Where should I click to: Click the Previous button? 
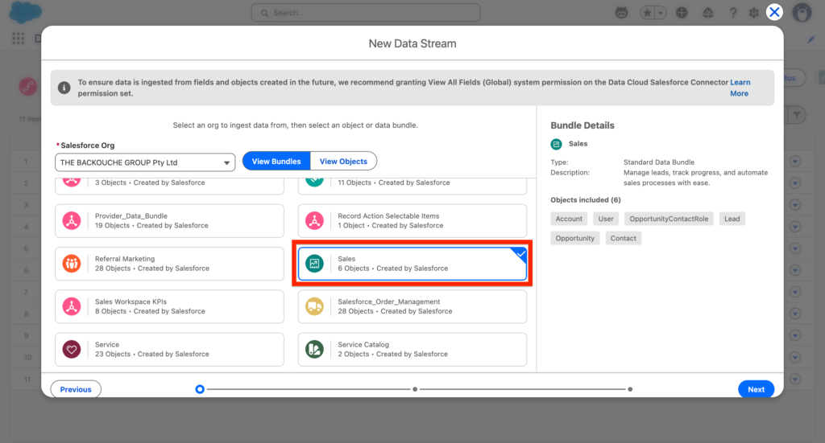tap(76, 389)
